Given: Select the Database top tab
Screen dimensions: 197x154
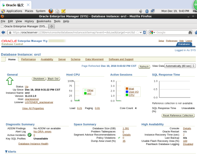Looking at the screenshot, I should coord(184,44).
